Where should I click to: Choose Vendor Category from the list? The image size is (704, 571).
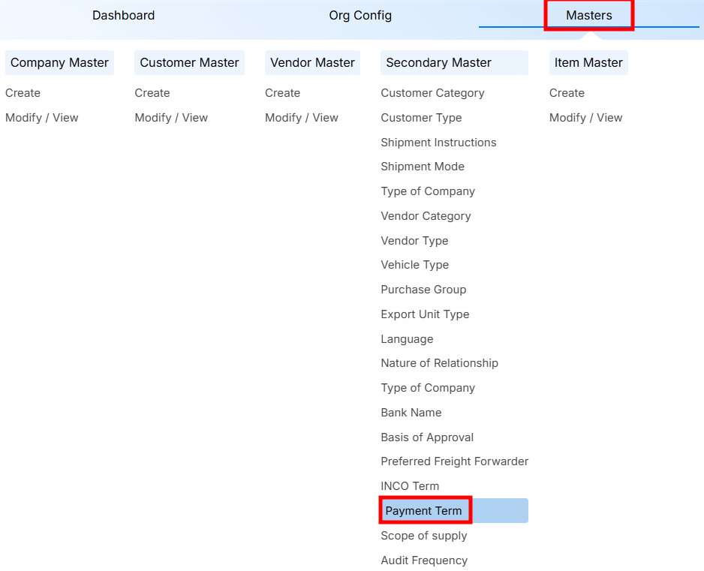pyautogui.click(x=426, y=216)
